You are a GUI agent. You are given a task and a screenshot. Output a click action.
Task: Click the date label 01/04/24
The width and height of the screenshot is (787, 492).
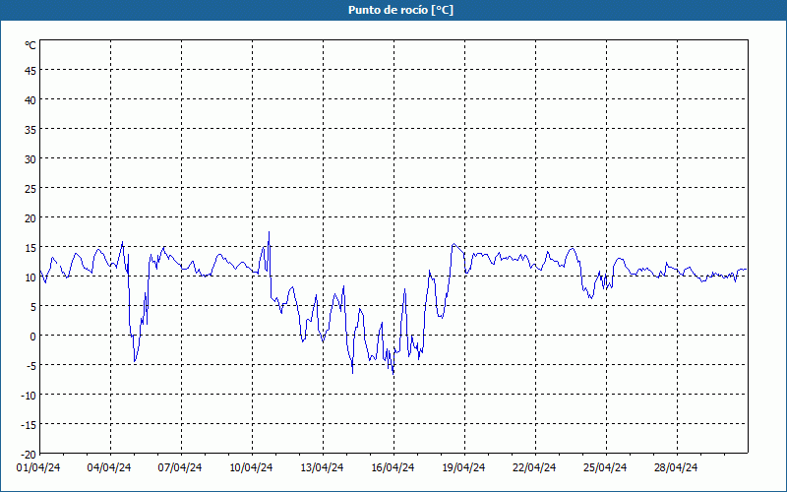click(38, 467)
